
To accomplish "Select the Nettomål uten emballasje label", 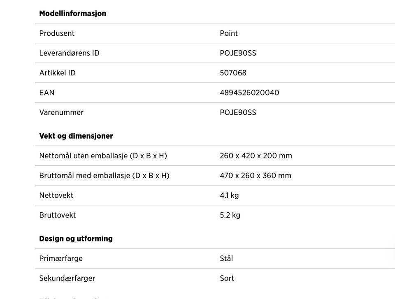I will pos(103,156).
